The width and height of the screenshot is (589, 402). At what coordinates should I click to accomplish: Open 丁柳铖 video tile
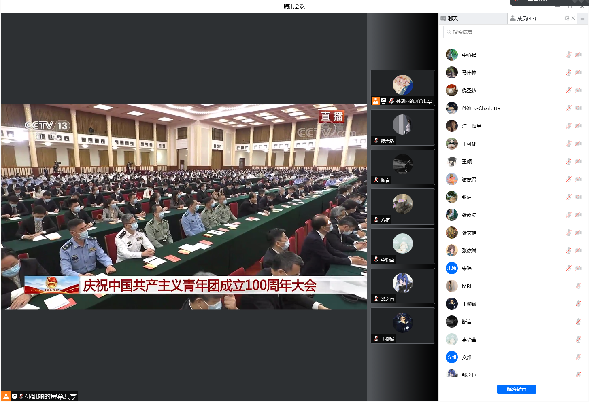[403, 325]
